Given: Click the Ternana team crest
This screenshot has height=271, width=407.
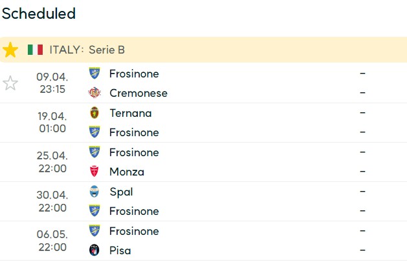Looking at the screenshot, I should pos(94,113).
